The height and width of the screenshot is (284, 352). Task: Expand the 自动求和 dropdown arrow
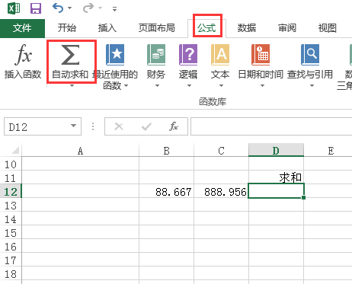tap(72, 86)
